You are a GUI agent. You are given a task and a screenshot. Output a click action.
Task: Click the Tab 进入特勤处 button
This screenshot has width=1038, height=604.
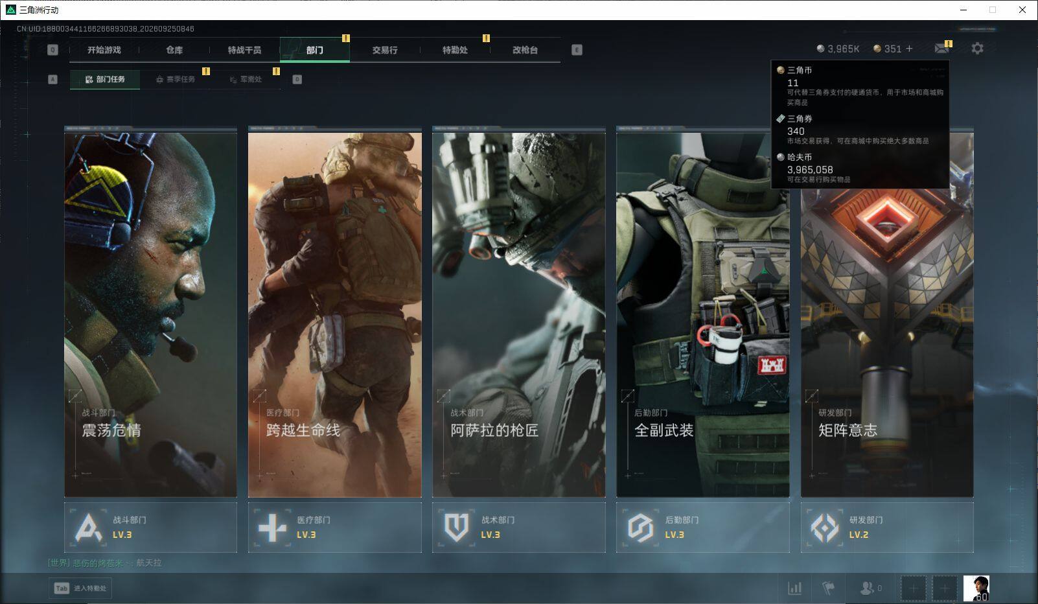pos(80,588)
